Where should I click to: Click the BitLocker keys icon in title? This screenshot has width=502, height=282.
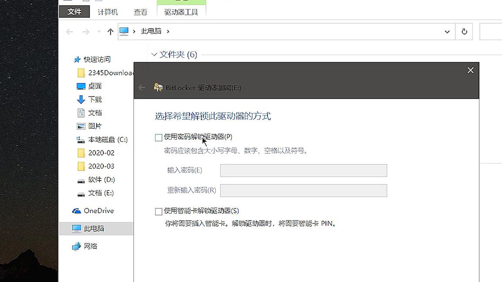pyautogui.click(x=158, y=87)
